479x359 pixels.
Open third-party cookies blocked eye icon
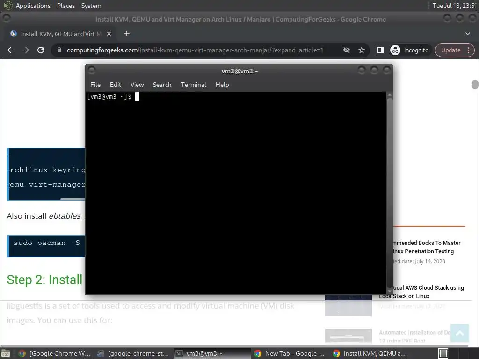tap(347, 50)
